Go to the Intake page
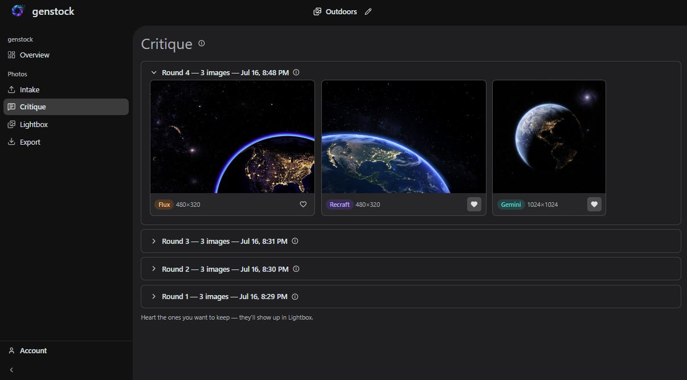Image resolution: width=687 pixels, height=380 pixels. (66, 90)
